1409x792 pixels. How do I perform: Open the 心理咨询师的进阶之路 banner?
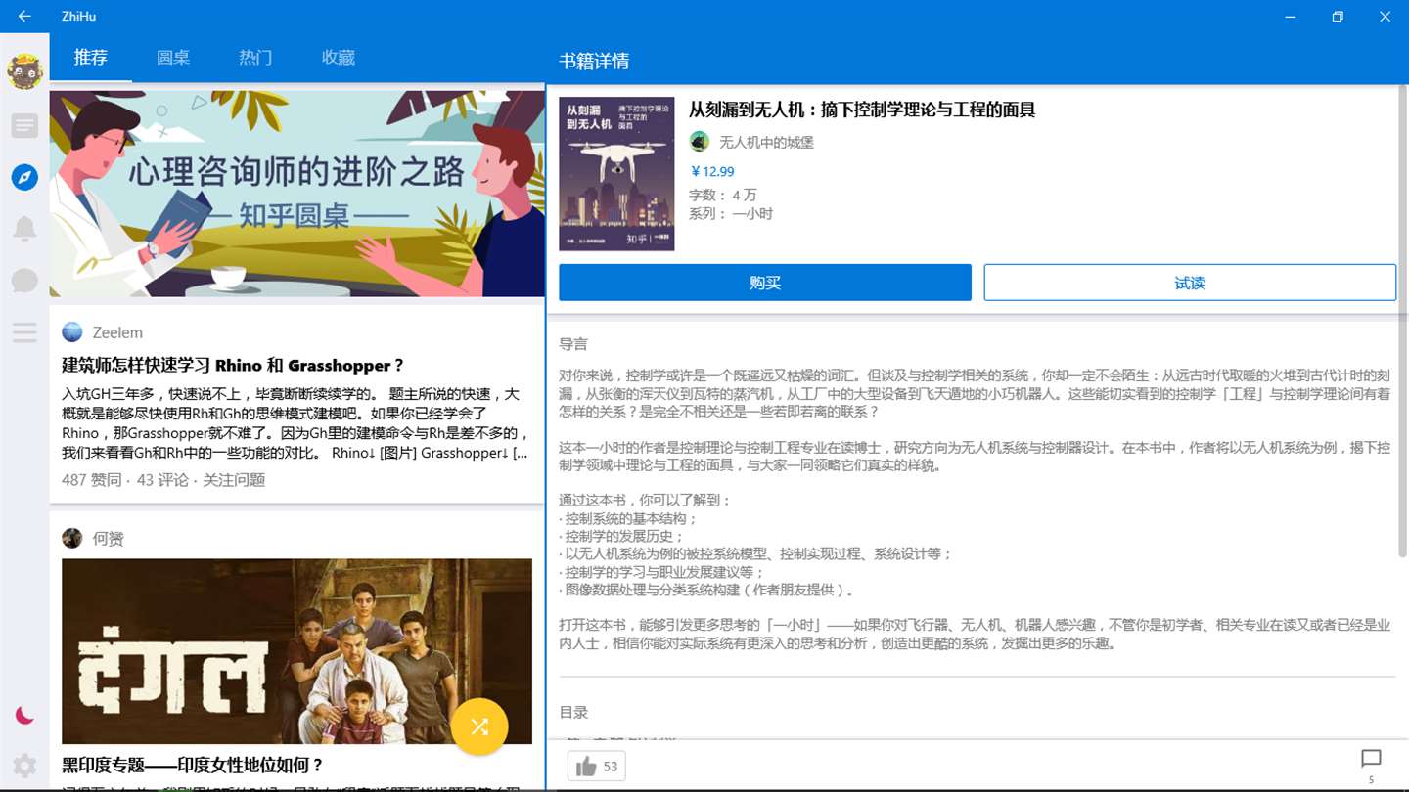297,194
